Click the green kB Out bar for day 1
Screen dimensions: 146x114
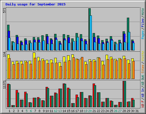pos(9,96)
